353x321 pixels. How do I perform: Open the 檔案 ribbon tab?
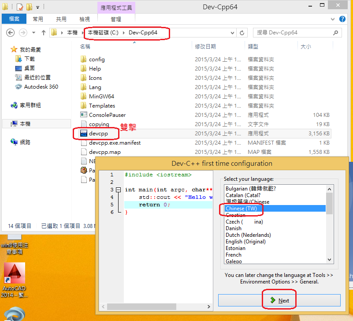[14, 19]
